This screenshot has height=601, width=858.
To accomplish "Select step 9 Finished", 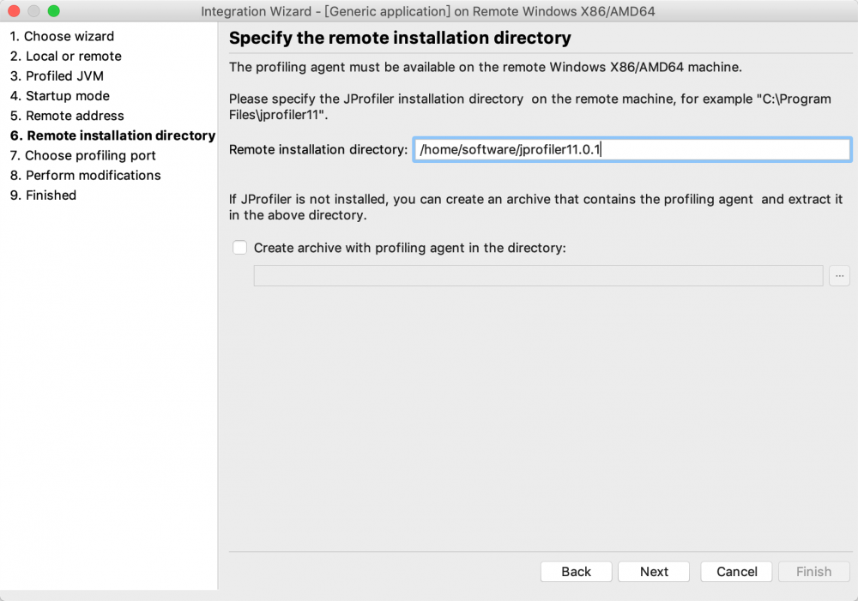I will coord(44,195).
